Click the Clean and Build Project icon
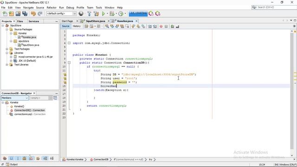 coord(96,13)
